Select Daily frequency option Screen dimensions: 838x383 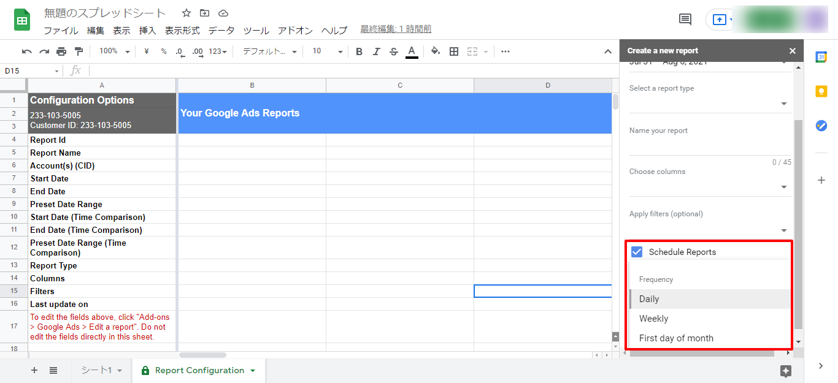click(710, 299)
